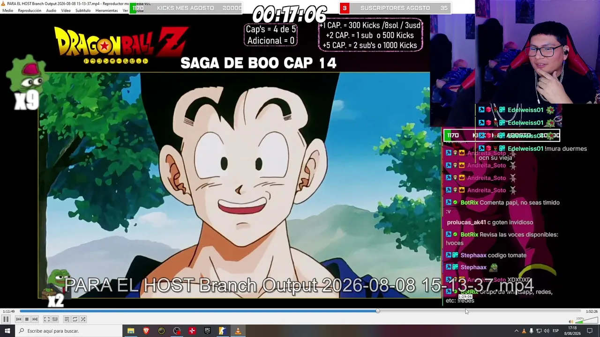The height and width of the screenshot is (337, 600).
Task: Toggle loop repeat mode
Action: tap(75, 319)
